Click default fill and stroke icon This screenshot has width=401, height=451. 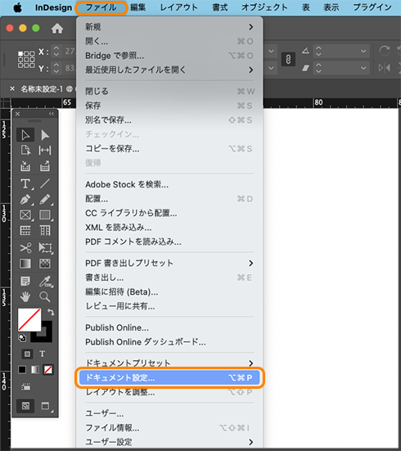pos(22,338)
